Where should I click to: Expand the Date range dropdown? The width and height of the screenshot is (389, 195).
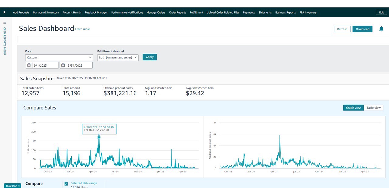(x=59, y=57)
